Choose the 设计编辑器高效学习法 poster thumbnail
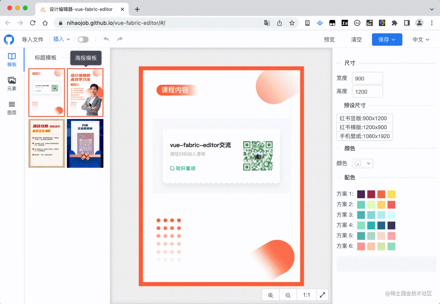This screenshot has width=440, height=304. tap(85, 93)
